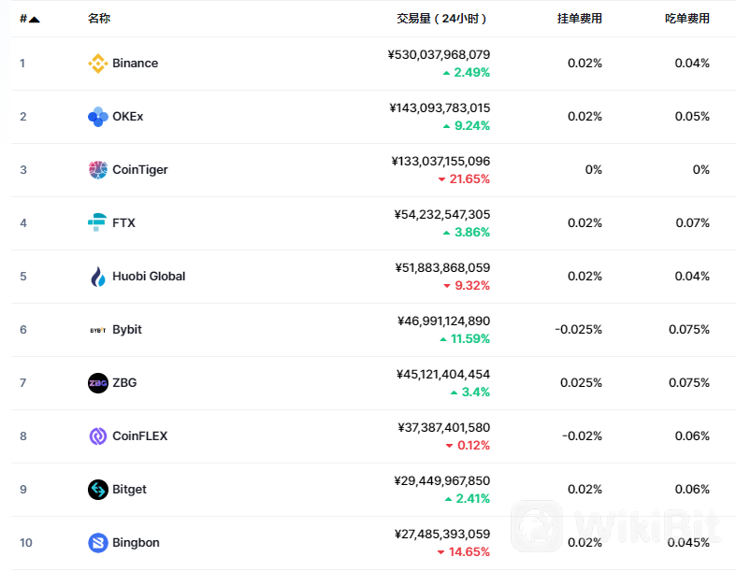Click the FTX logo icon
The height and width of the screenshot is (571, 736).
click(x=97, y=222)
